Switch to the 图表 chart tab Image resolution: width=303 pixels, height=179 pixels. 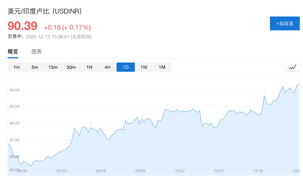tap(37, 52)
